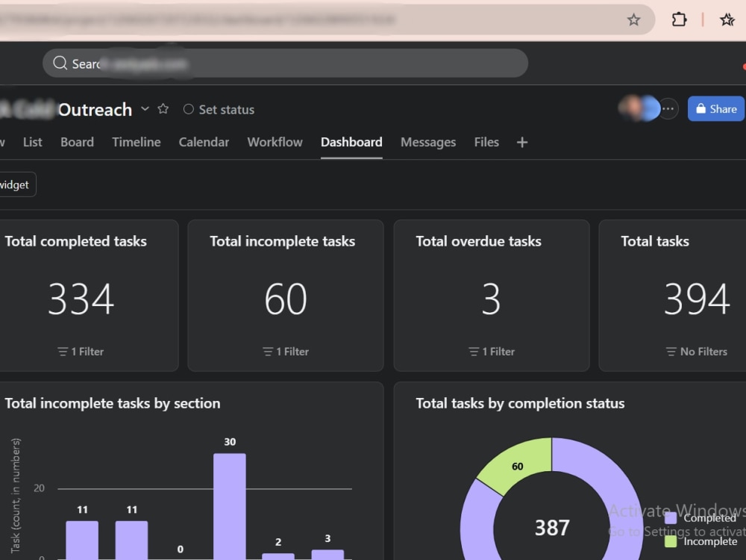The width and height of the screenshot is (746, 560).
Task: Open the Messages tab
Action: 428,143
